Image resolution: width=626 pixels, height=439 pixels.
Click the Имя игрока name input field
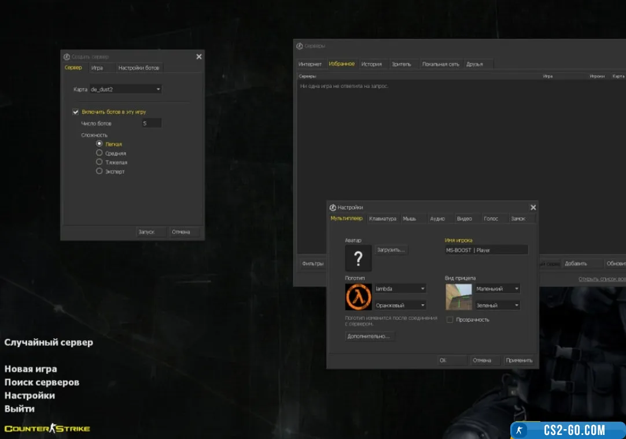click(x=485, y=250)
